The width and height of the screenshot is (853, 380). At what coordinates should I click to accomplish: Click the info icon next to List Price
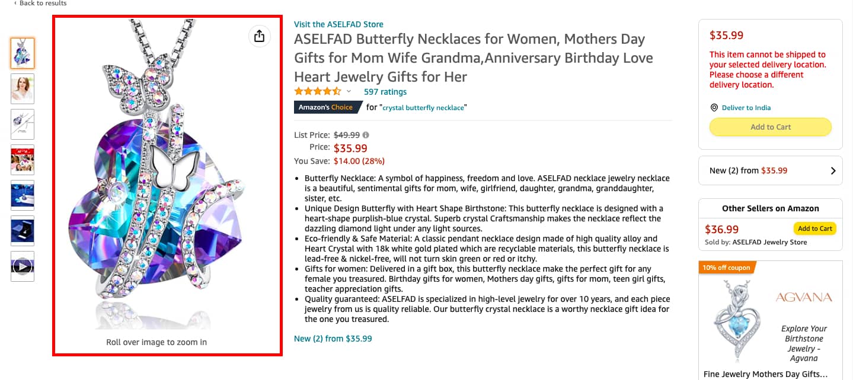coord(366,134)
